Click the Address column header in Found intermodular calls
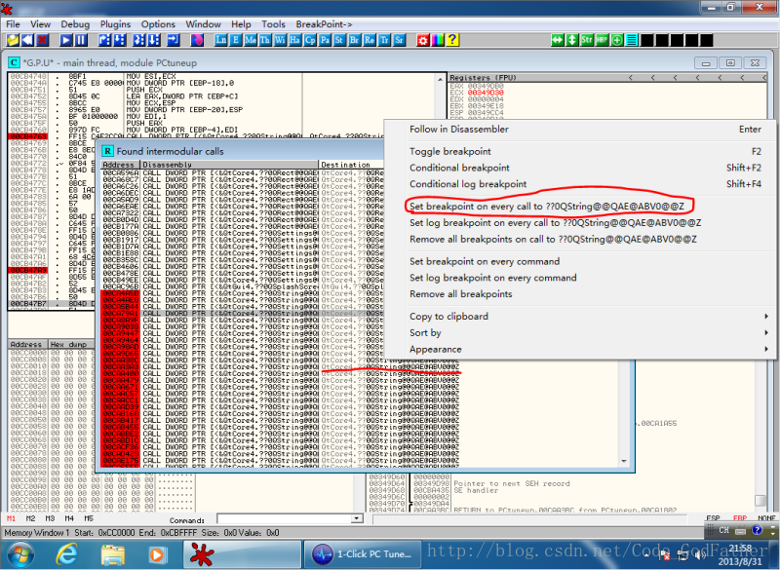 (121, 165)
